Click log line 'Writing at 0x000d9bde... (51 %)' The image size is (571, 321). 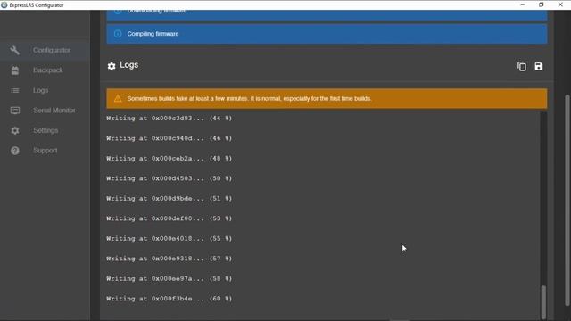169,198
